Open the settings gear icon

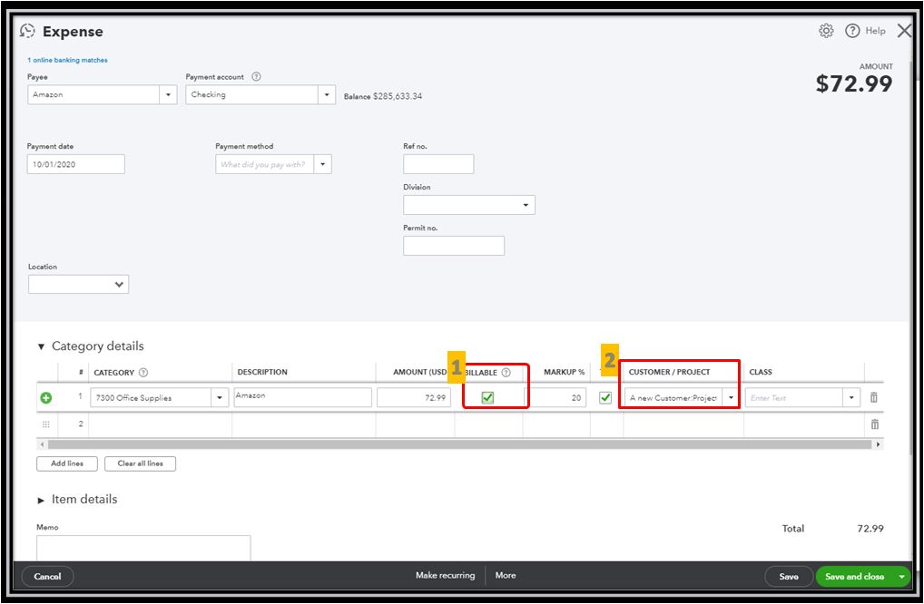826,31
